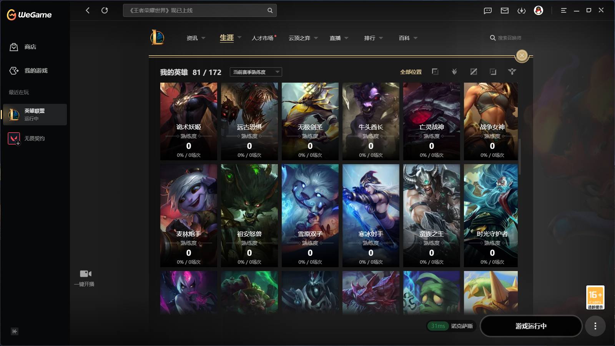This screenshot has height=346, width=615.
Task: Start streaming with the 一键开播 camera icon
Action: (85, 274)
